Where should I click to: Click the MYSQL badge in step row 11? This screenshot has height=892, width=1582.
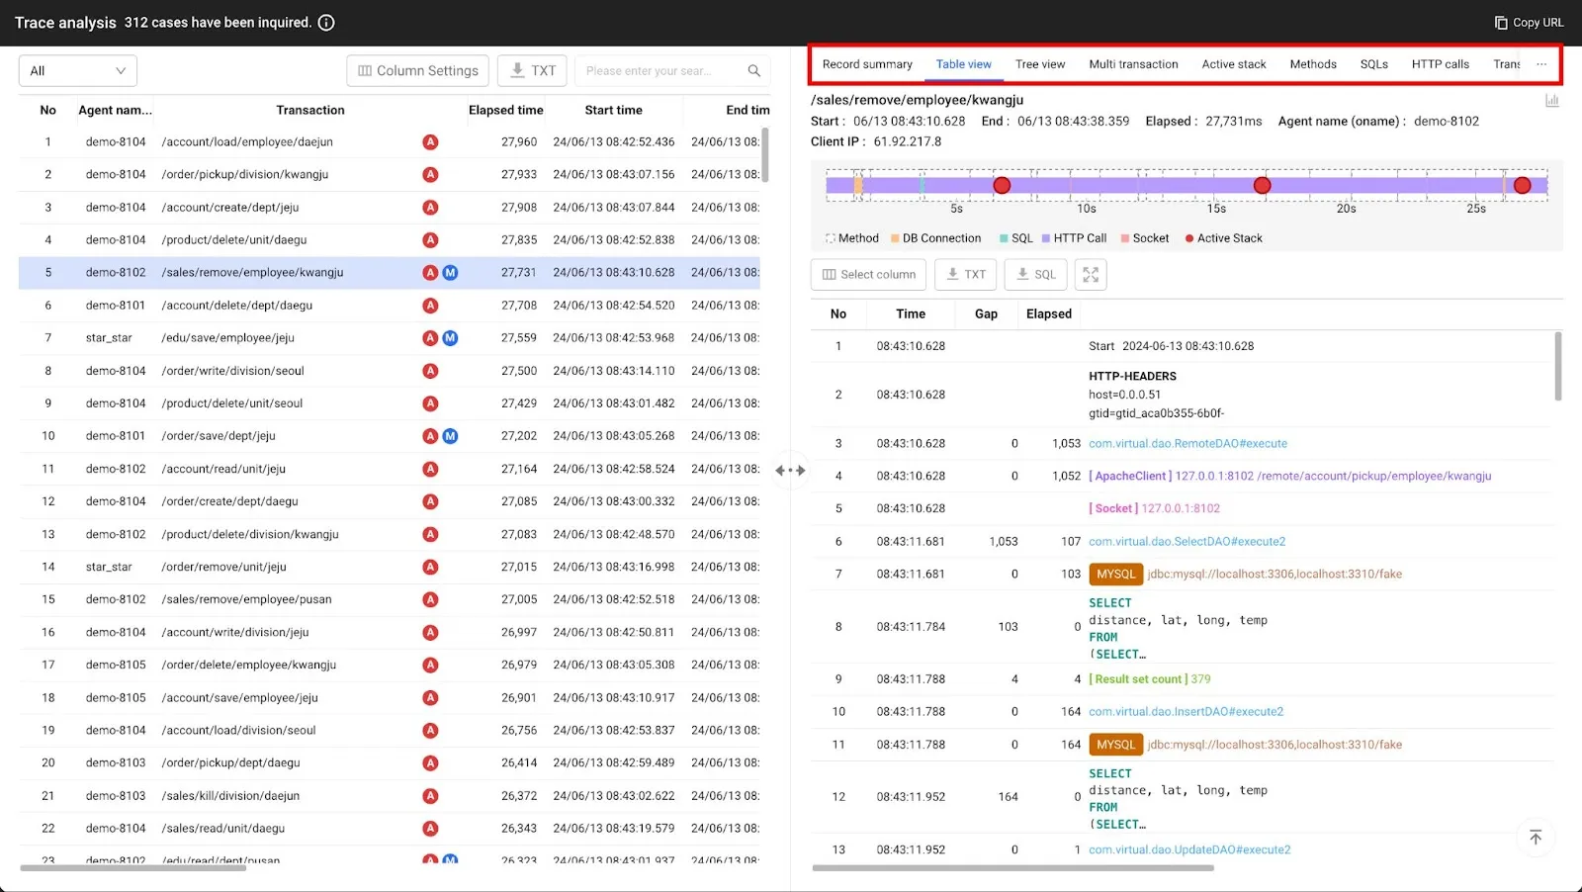click(x=1115, y=745)
